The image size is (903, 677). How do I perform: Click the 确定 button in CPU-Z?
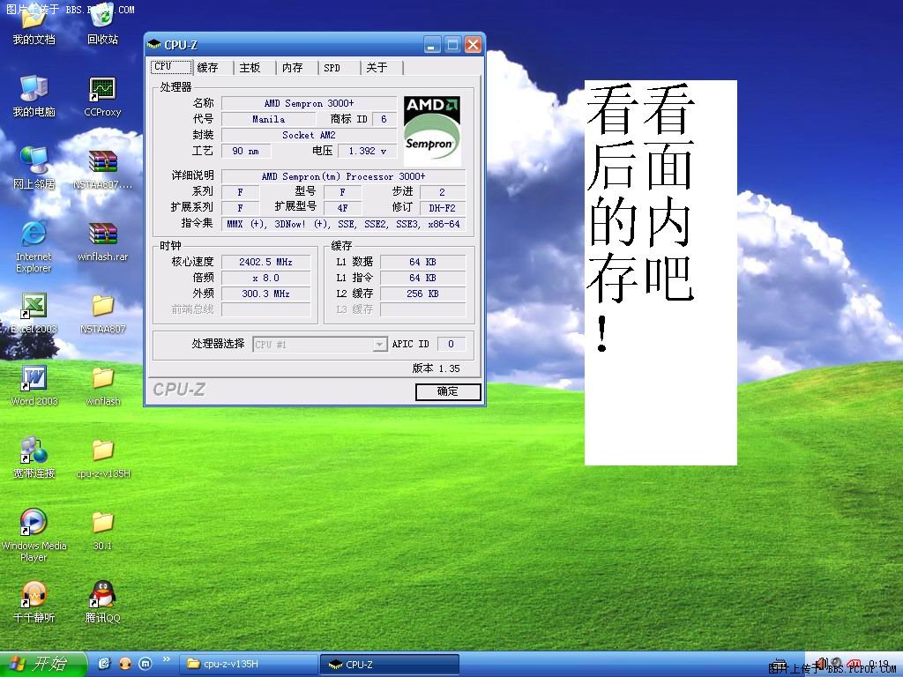point(448,391)
